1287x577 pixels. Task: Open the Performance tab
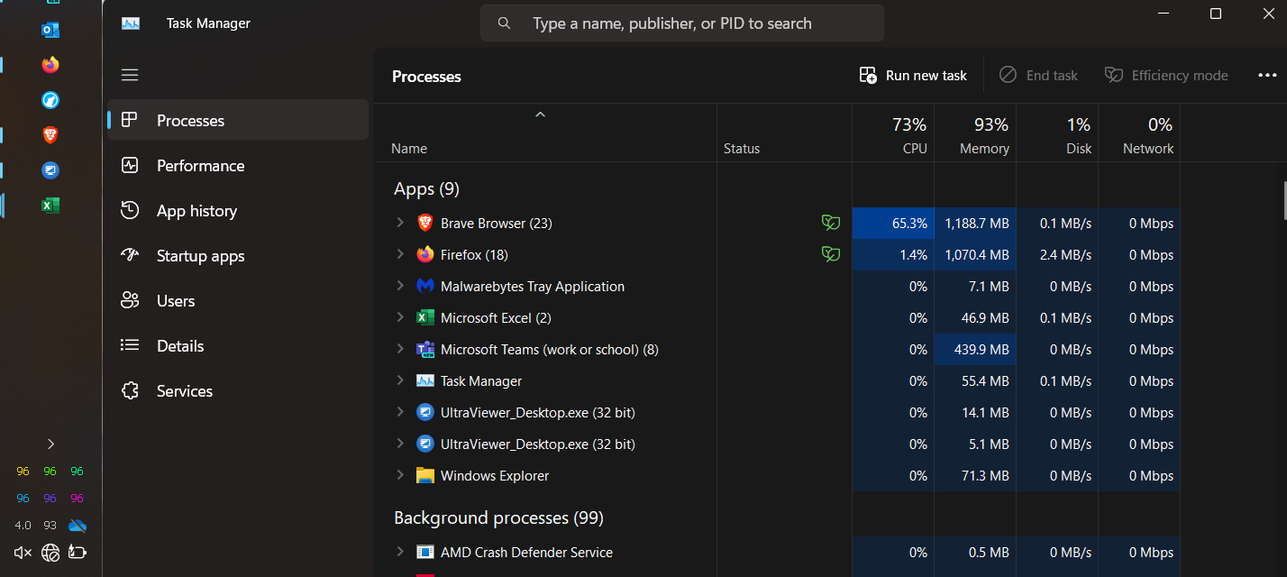tap(200, 166)
